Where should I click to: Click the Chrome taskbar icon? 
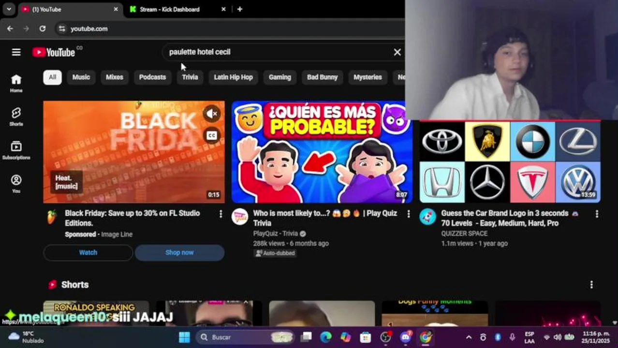click(x=425, y=337)
